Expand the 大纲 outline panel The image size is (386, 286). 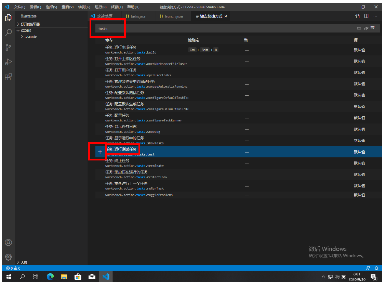23,262
